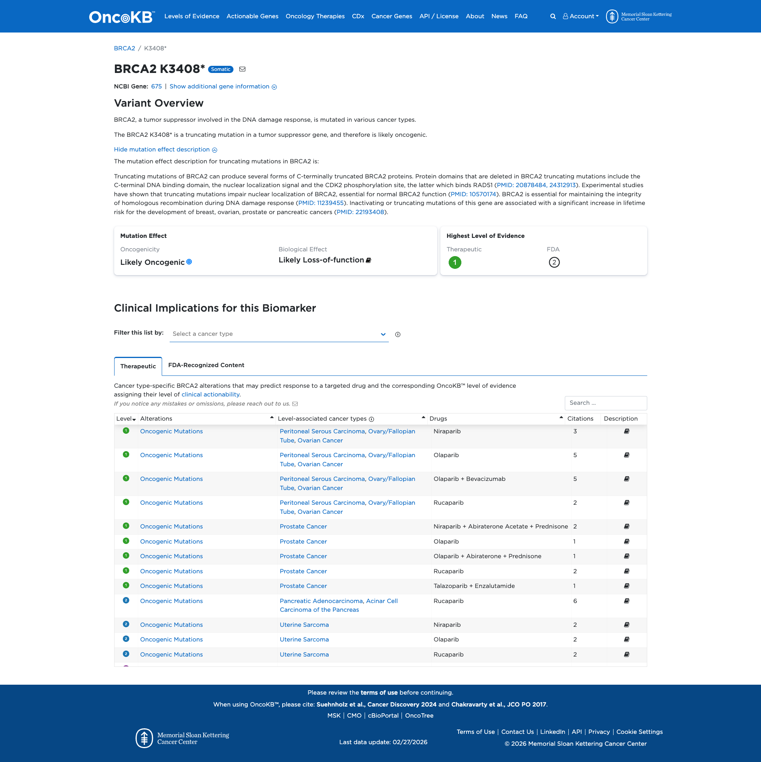Click the Memorial Sloan Kettering logo in navbar
Screen dimensions: 761x762
tap(613, 16)
